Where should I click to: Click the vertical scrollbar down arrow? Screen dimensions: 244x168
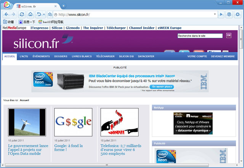(x=241, y=161)
